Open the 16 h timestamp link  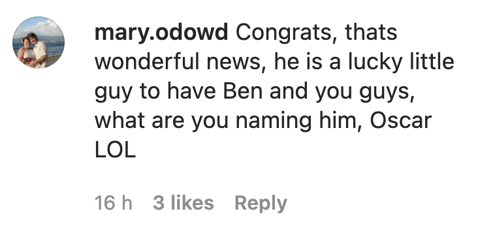point(114,202)
